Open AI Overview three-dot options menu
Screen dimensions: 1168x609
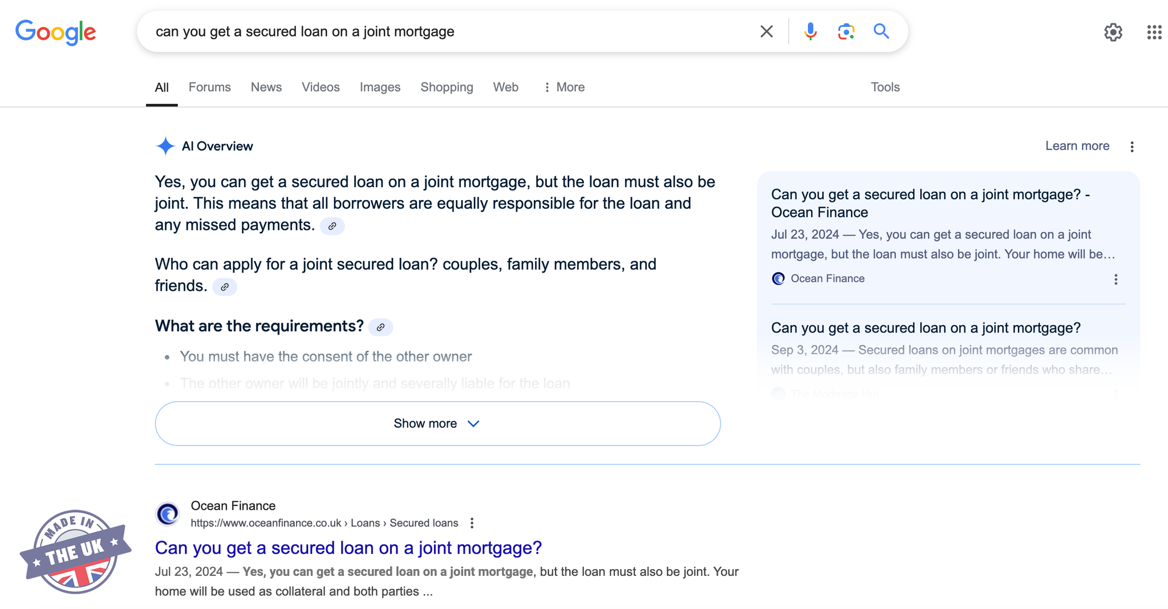coord(1132,147)
